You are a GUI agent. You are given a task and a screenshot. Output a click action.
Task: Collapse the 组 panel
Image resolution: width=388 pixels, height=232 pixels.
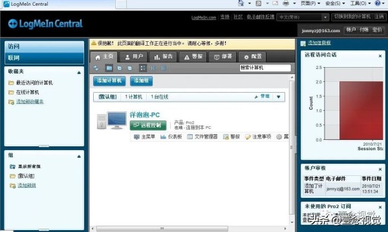tap(79, 157)
